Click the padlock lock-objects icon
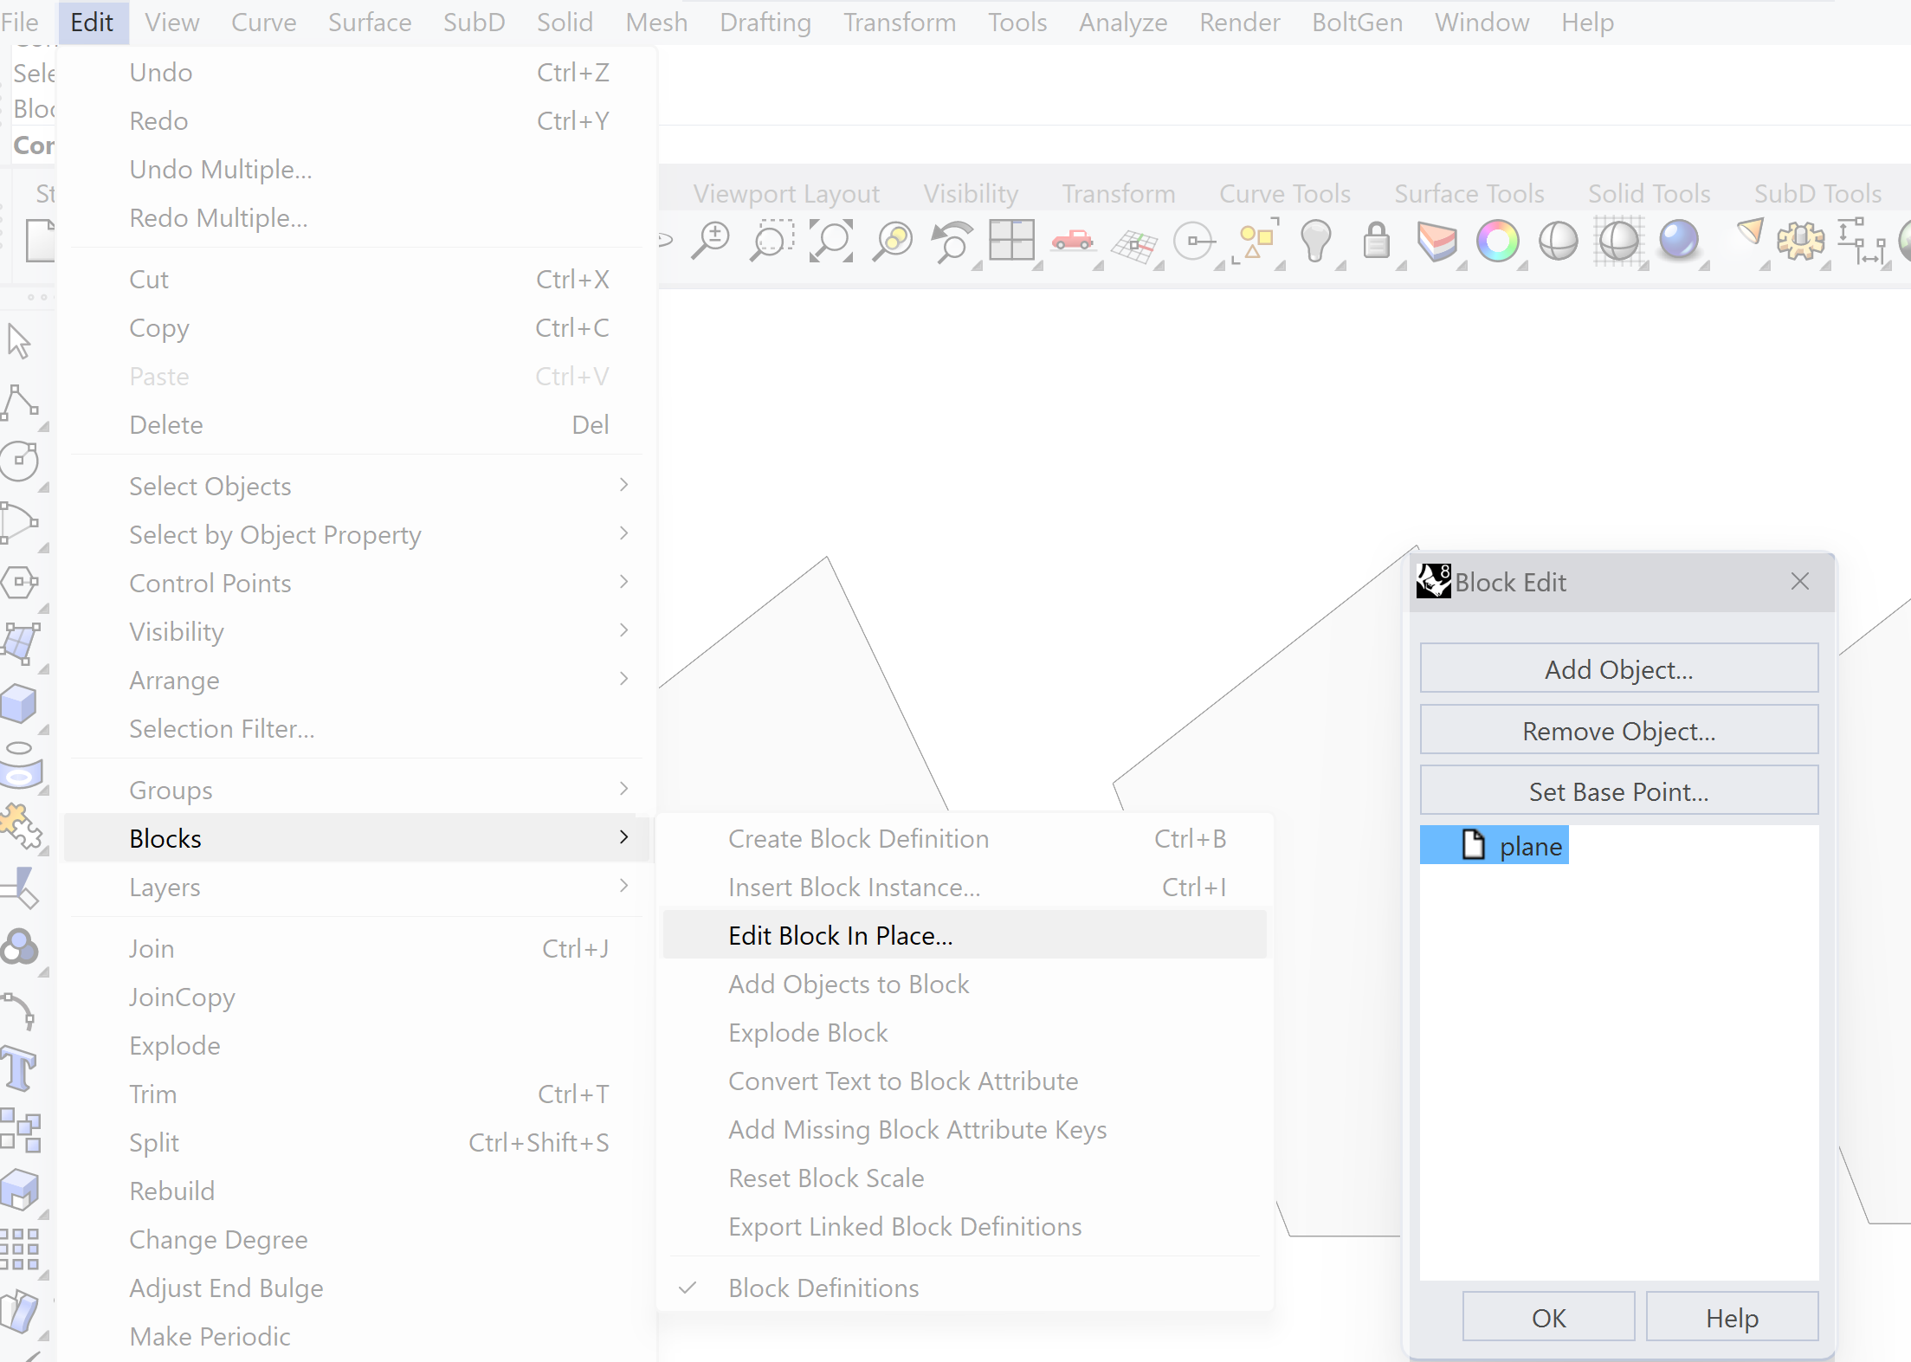This screenshot has height=1362, width=1911. point(1376,240)
